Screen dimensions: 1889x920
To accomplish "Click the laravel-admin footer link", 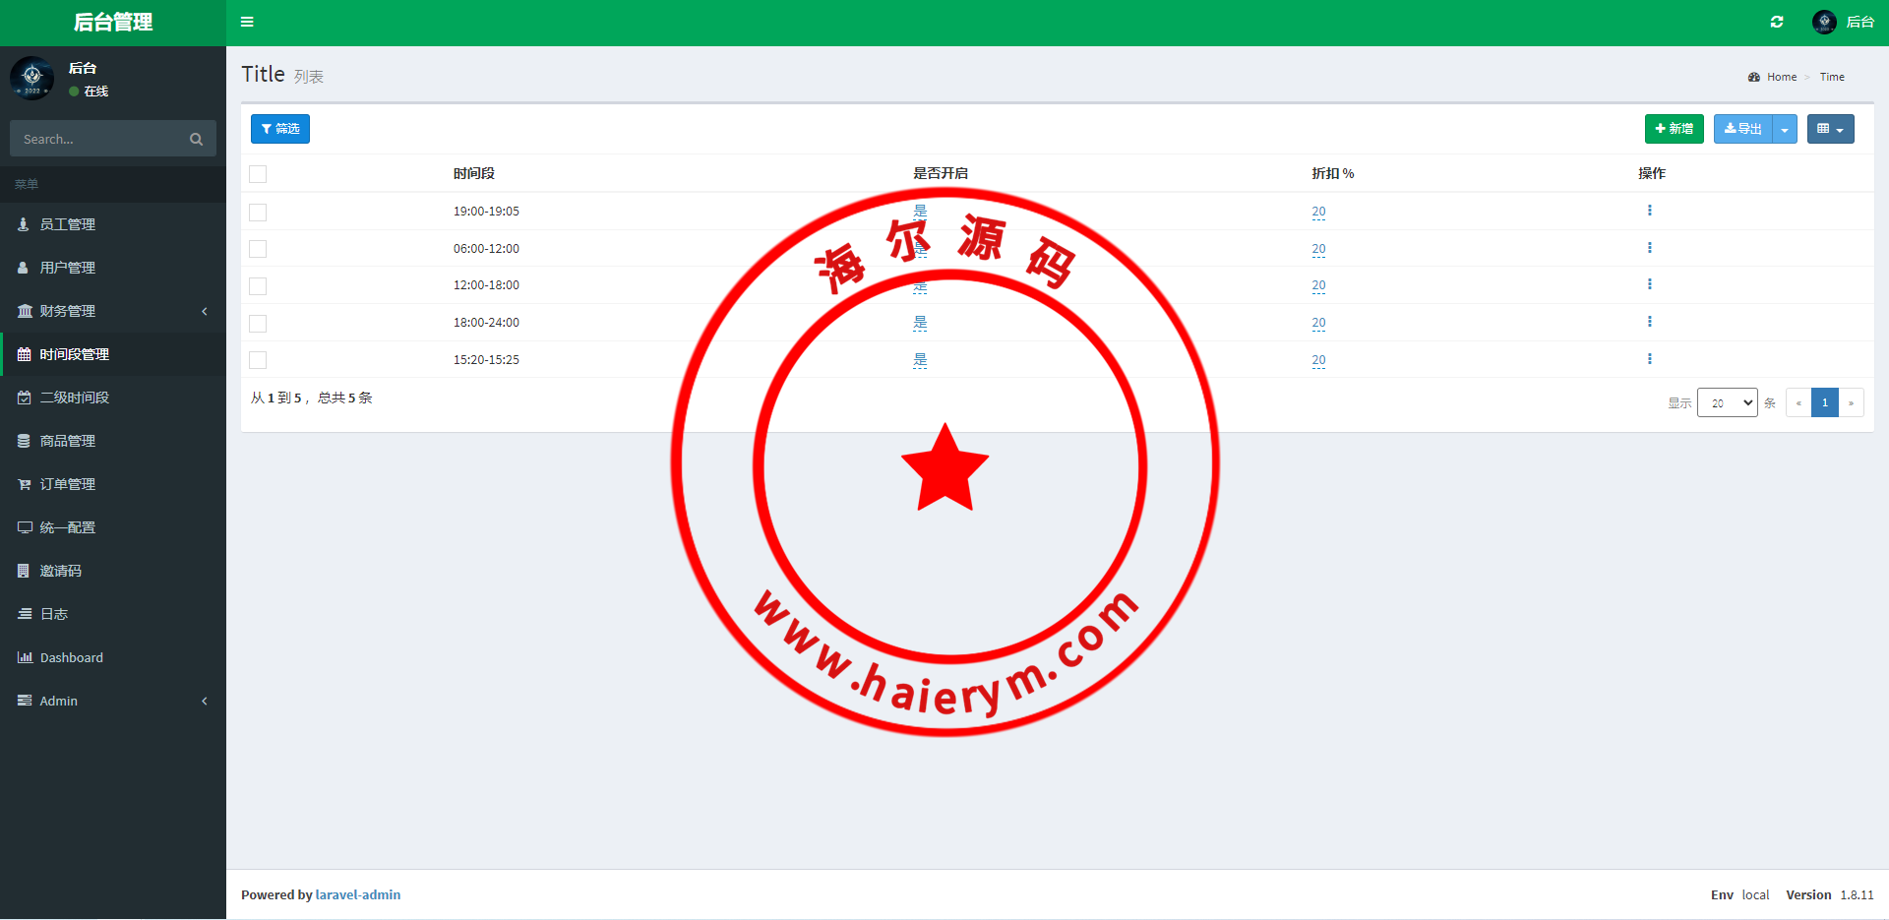I will [358, 894].
